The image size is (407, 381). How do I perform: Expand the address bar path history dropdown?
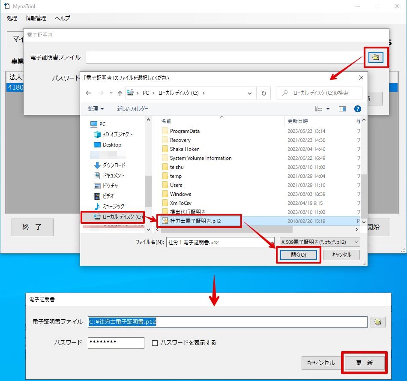coord(249,93)
